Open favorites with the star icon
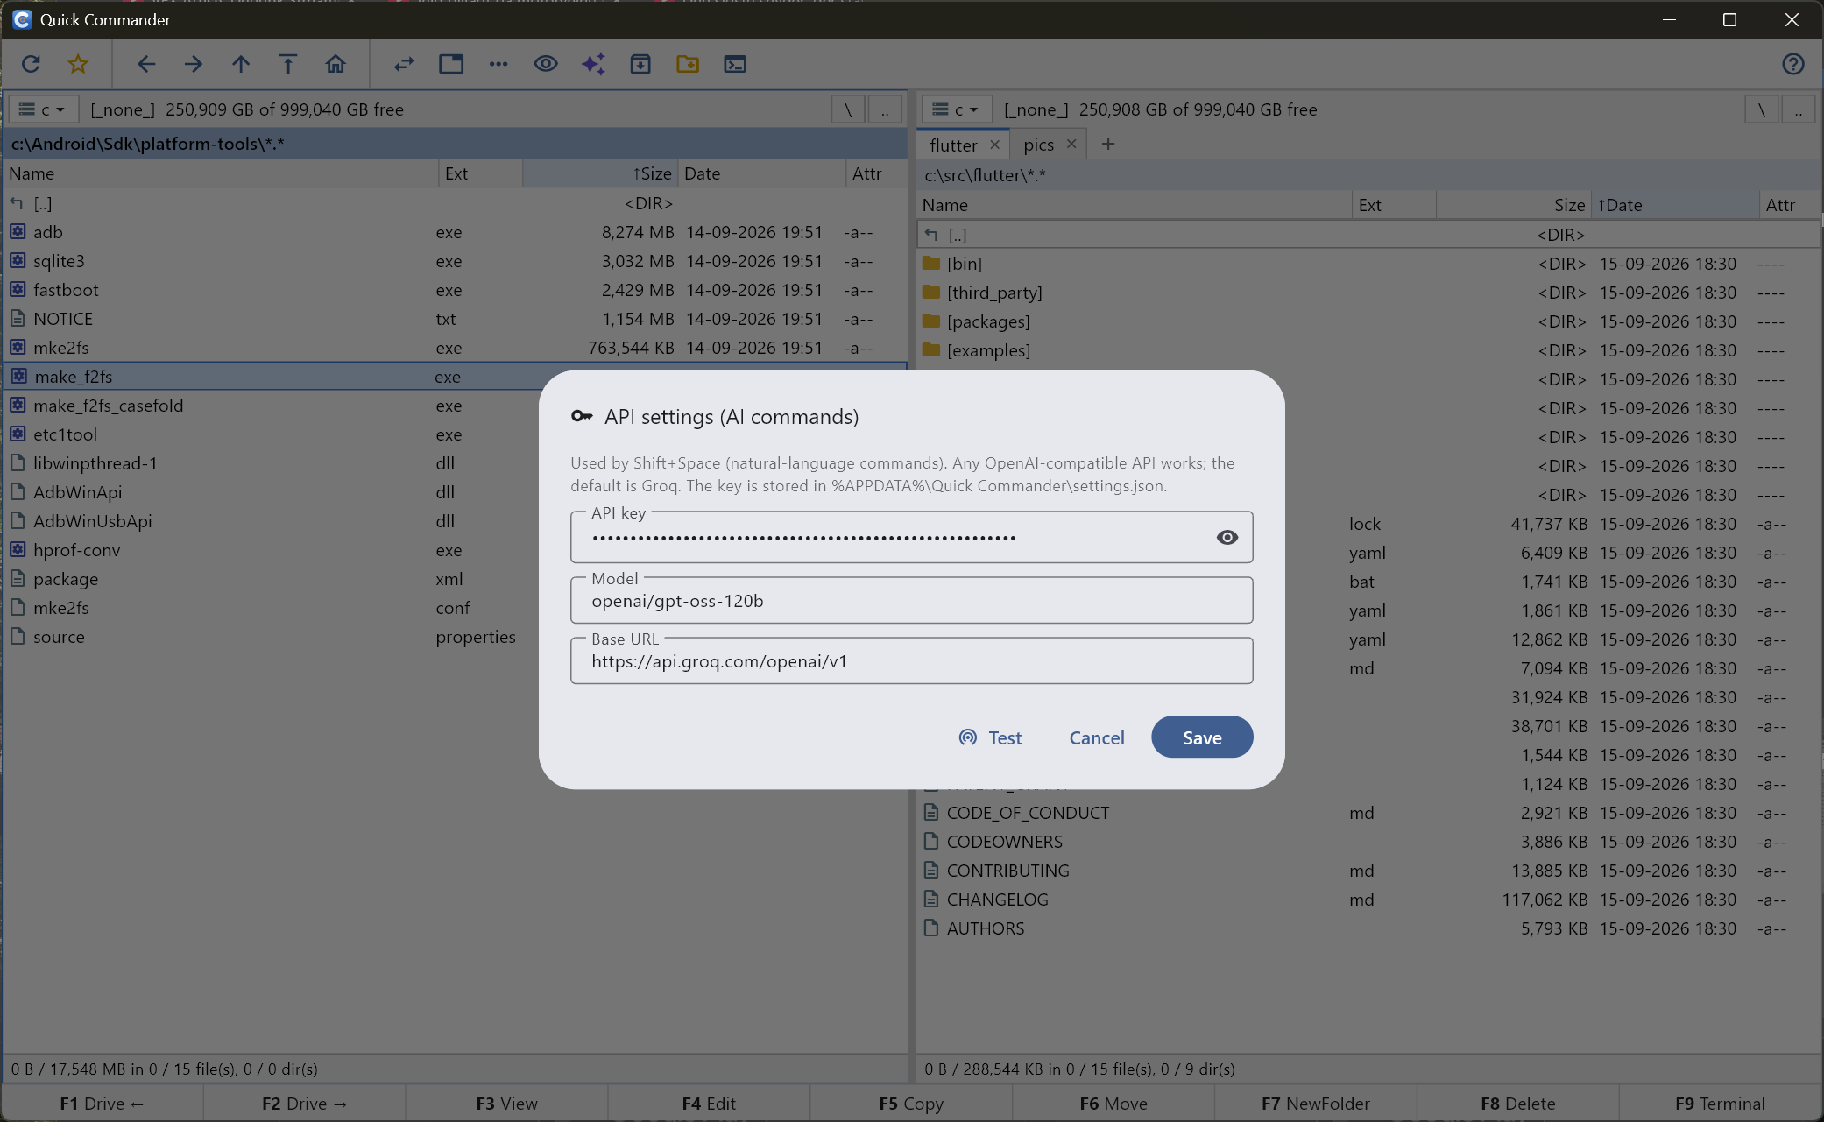Screen dimensions: 1824x1122 78,64
